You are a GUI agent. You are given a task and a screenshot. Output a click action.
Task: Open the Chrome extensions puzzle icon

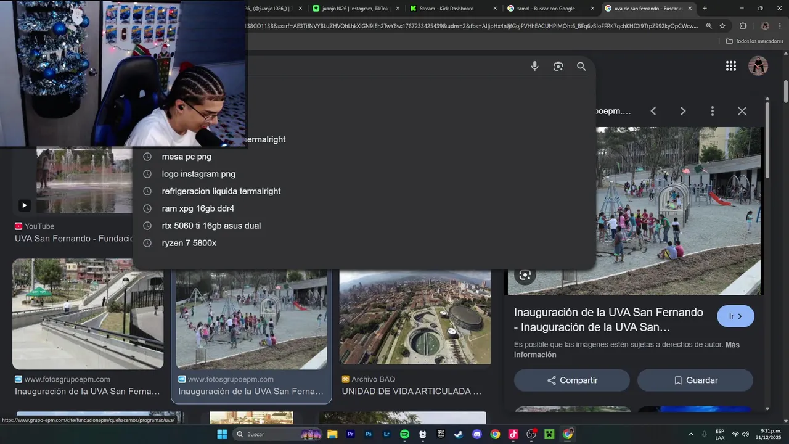743,26
